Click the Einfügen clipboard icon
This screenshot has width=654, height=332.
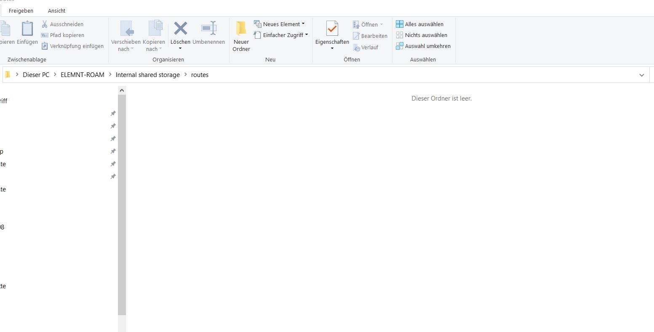[27, 29]
